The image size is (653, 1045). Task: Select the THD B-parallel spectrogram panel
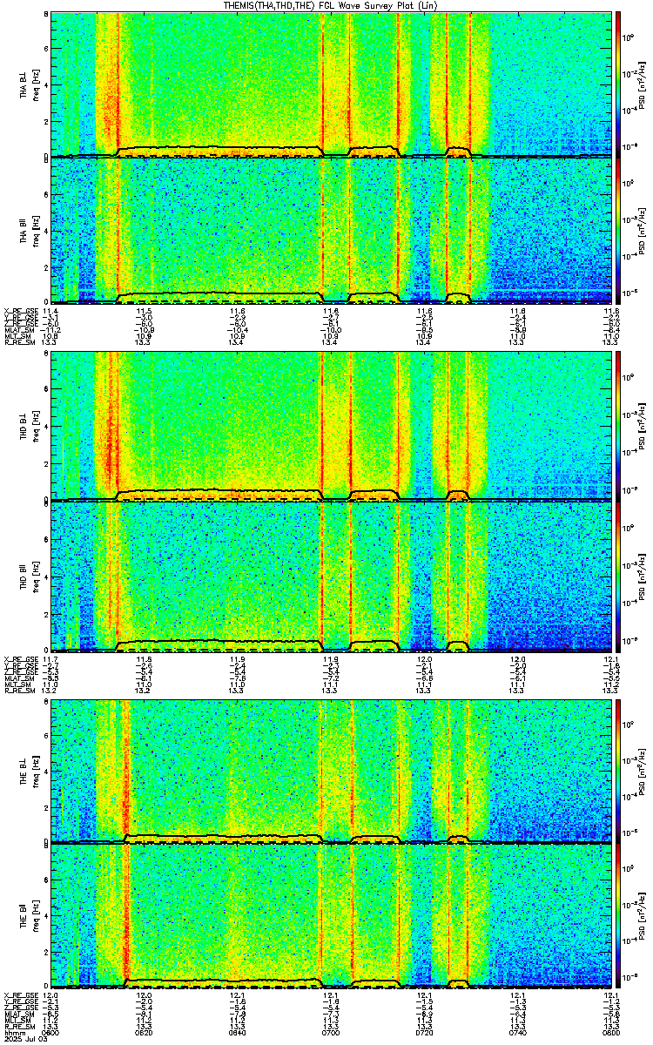tap(332, 576)
